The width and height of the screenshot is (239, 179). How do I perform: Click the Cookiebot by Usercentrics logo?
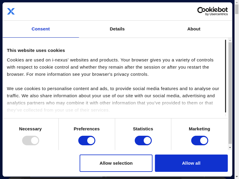pos(212,11)
